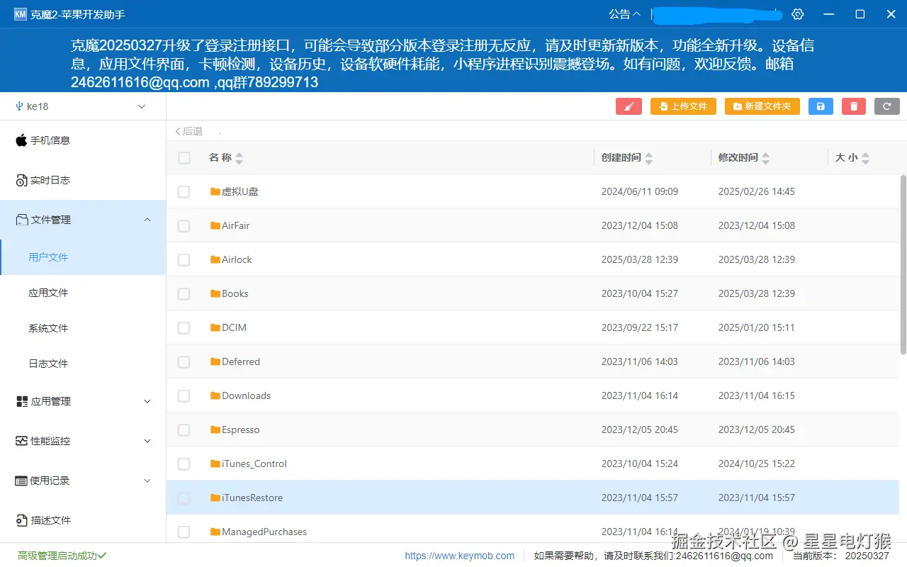
Task: Toggle the select-all checkbox in table header
Action: (x=184, y=158)
